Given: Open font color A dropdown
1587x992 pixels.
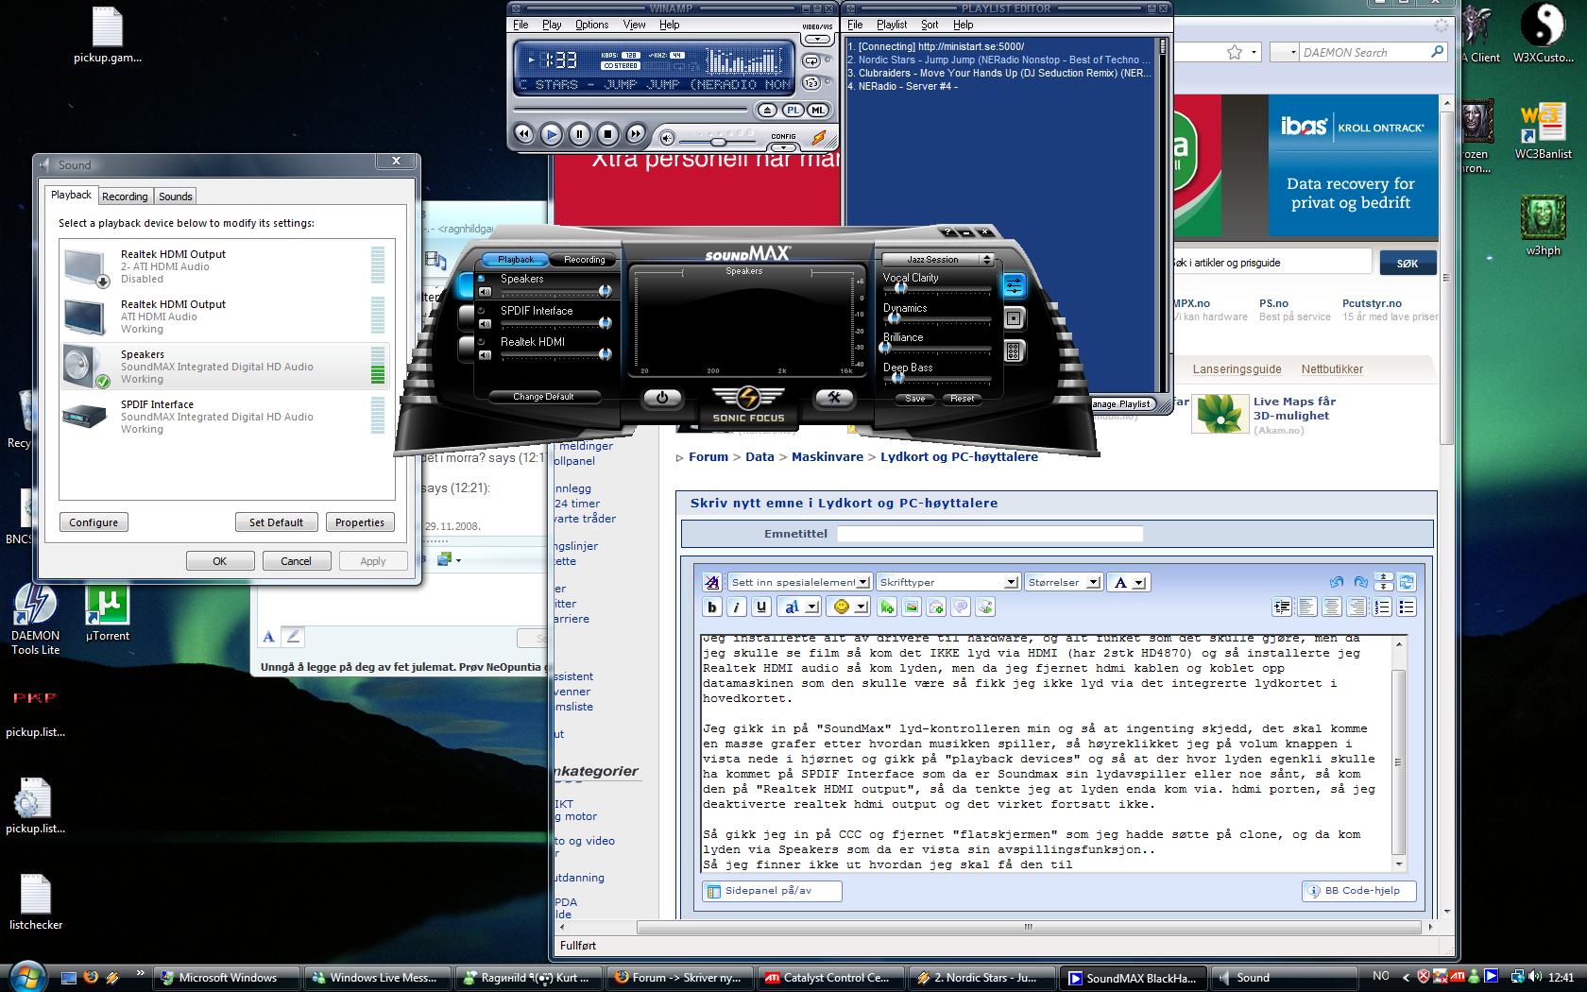Looking at the screenshot, I should coord(1129,582).
